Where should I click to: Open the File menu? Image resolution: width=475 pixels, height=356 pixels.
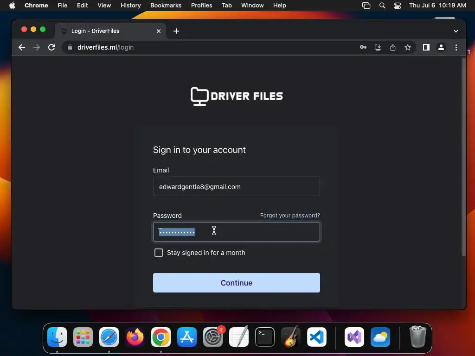(x=63, y=5)
